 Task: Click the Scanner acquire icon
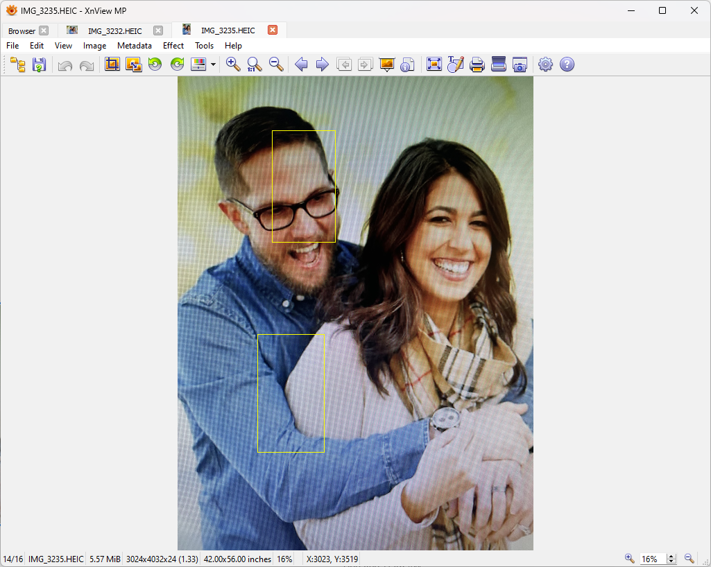[498, 64]
